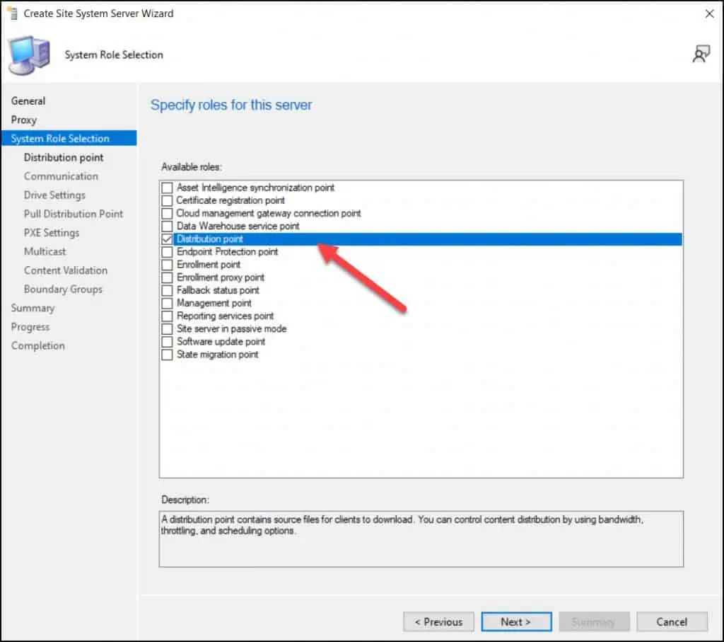Select the Fallback status point checkbox
Screen dimensions: 724x642
[167, 290]
